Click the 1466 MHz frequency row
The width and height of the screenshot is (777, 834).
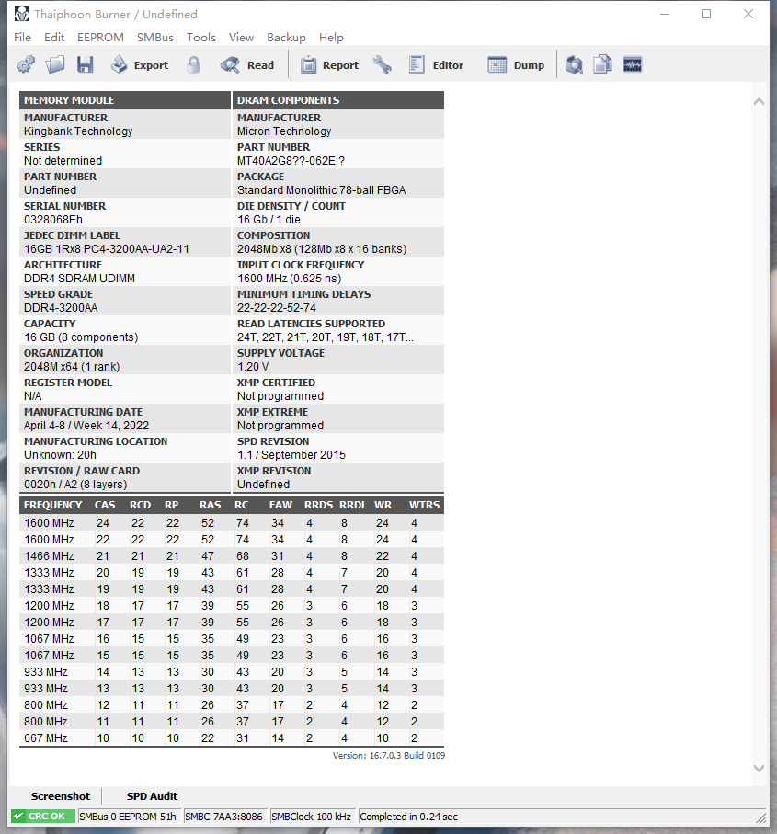point(232,555)
